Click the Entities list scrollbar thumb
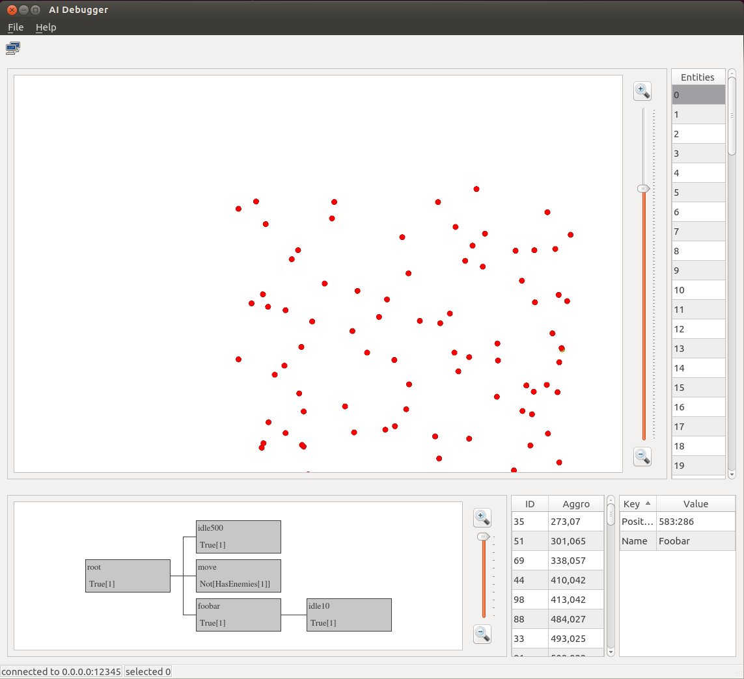Image resolution: width=744 pixels, height=679 pixels. tap(732, 115)
